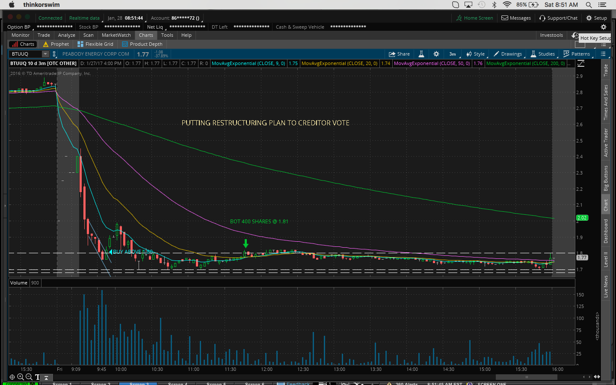Click the zoom in magnifier icon
Screen dimensions: 616x385
(x=21, y=377)
